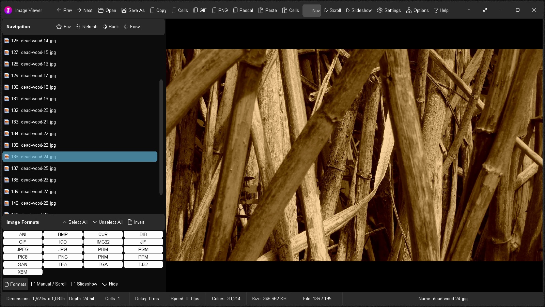Viewport: 545px width, 307px height.
Task: Toggle the BMP format filter
Action: (x=63, y=234)
